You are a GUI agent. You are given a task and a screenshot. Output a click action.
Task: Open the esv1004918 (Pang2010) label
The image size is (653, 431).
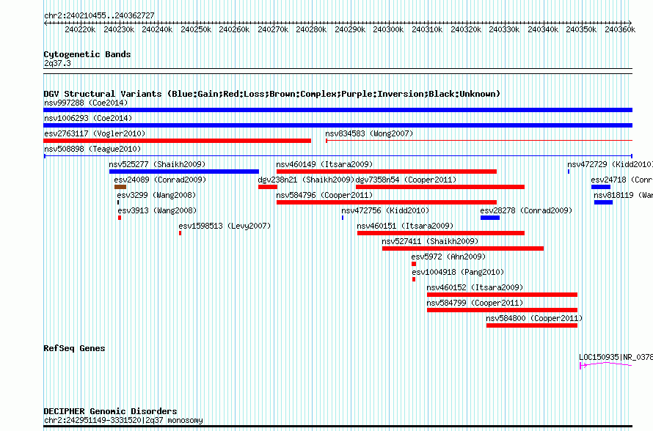point(458,272)
